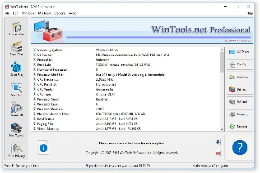Open the Uninstaller tool

tap(16, 28)
